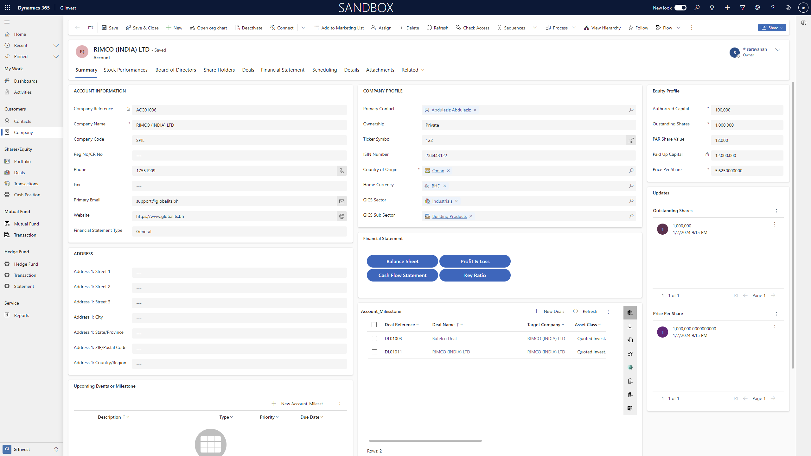Click the Ticker Symbol chart icon

pyautogui.click(x=631, y=140)
